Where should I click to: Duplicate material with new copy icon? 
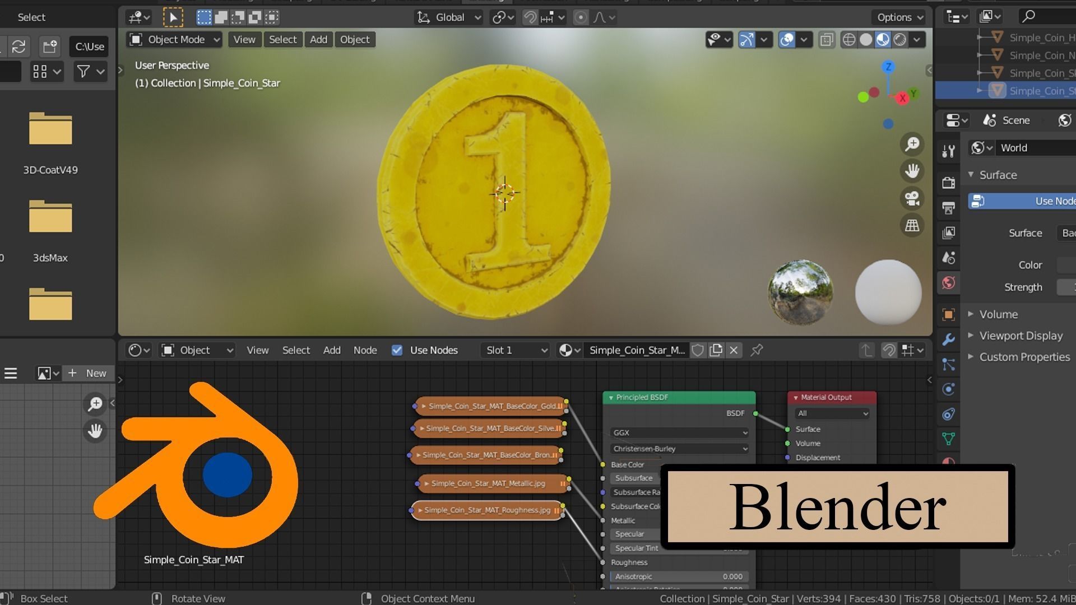click(x=716, y=350)
